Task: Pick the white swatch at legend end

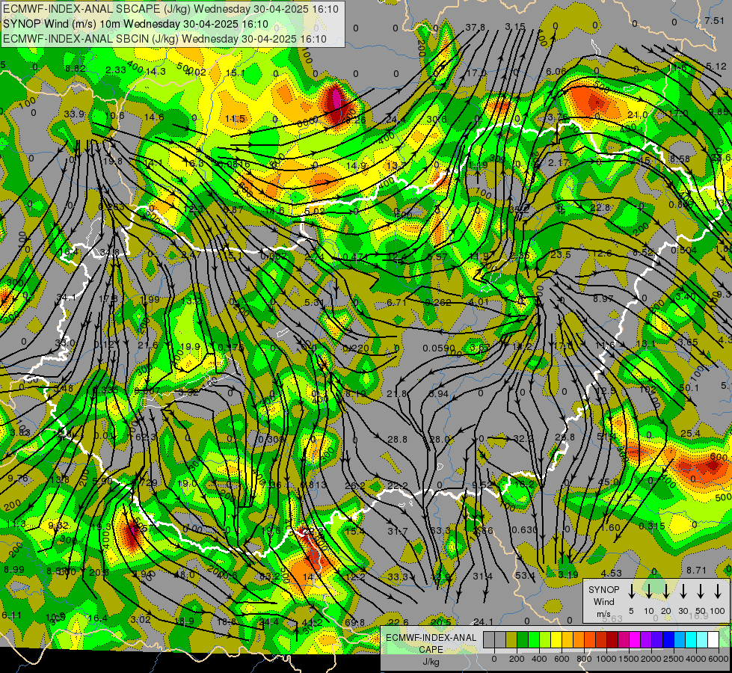Action: pos(713,639)
